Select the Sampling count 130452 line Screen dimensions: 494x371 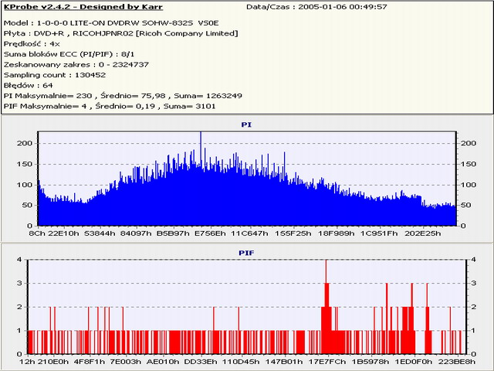(x=55, y=75)
